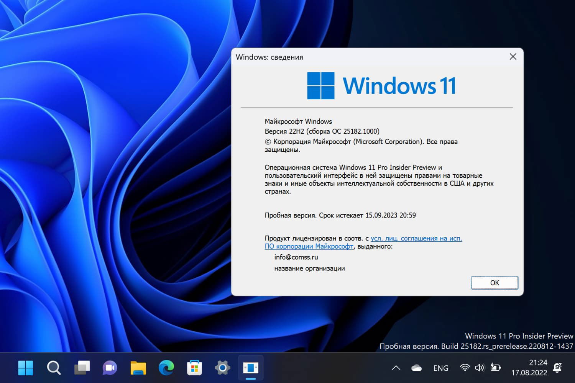Launch Microsoft Teams Chat
This screenshot has height=383, width=575.
pos(110,368)
